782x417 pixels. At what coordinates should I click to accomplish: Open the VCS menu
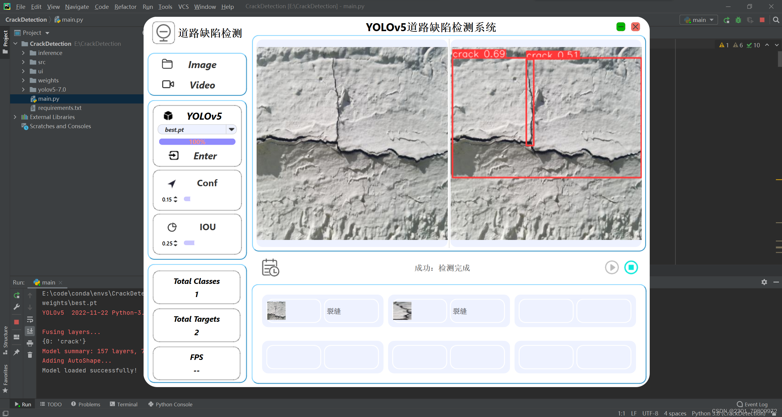pos(183,6)
